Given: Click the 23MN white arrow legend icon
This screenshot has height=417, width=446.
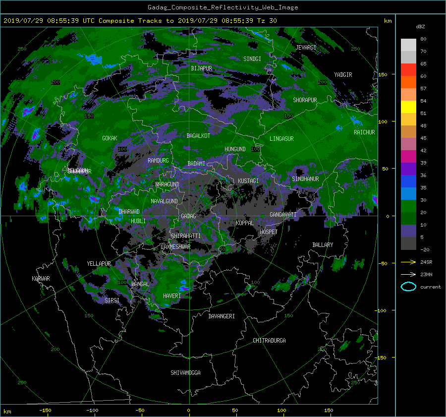Looking at the screenshot, I should point(408,274).
